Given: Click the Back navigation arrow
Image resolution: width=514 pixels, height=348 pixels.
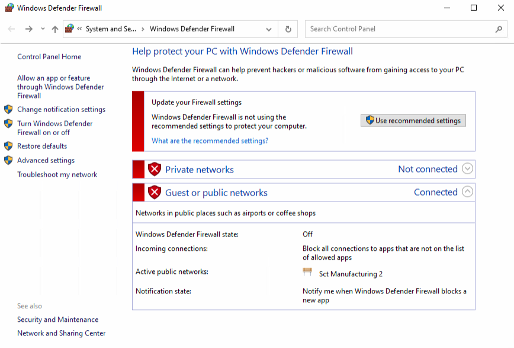Looking at the screenshot, I should (11, 29).
